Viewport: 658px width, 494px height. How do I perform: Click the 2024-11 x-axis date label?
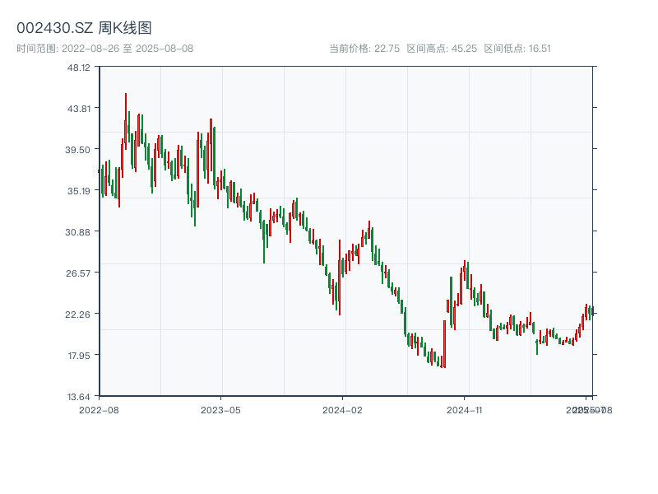click(x=465, y=409)
